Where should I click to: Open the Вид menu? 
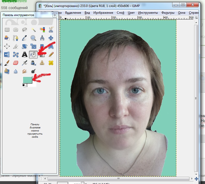[x=87, y=13]
